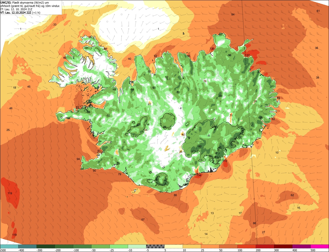Image resolution: width=329 pixels, height=252 pixels.
Task: Select the map value 27 at the bottom right
Action: click(x=263, y=232)
